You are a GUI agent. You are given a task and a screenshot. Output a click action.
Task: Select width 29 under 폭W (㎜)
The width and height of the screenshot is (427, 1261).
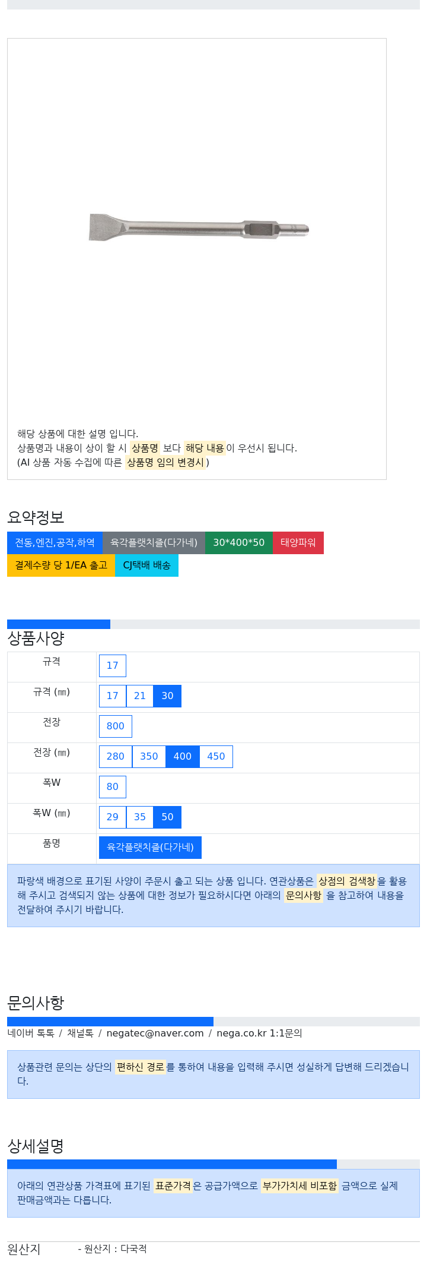click(113, 817)
